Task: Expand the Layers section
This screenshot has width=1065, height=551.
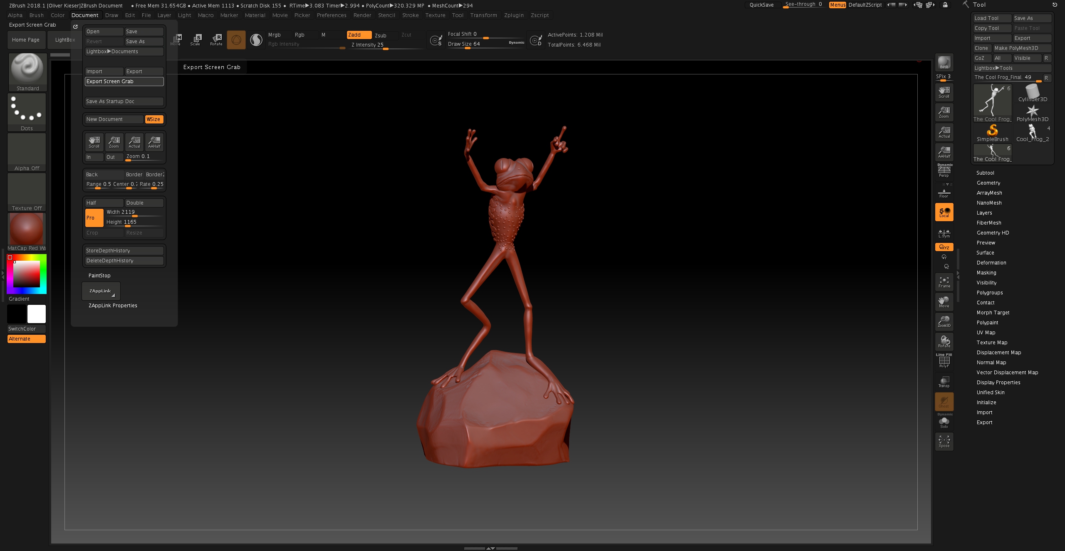Action: 984,213
